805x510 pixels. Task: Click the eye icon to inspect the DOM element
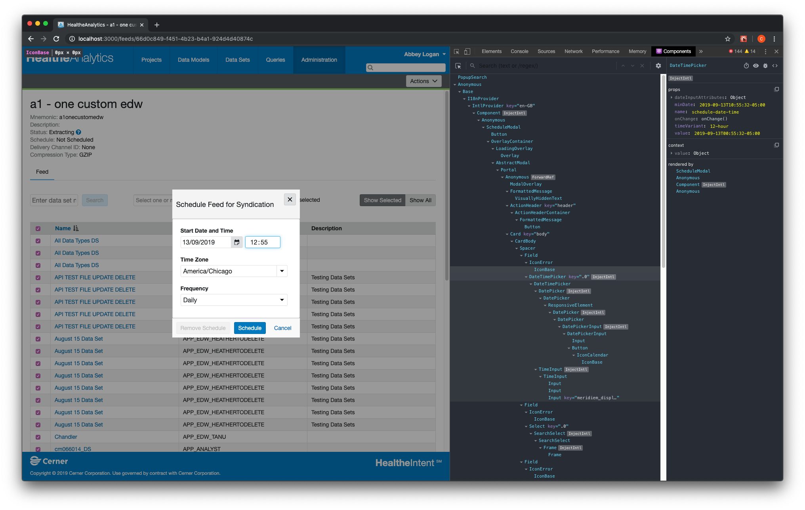click(x=756, y=66)
